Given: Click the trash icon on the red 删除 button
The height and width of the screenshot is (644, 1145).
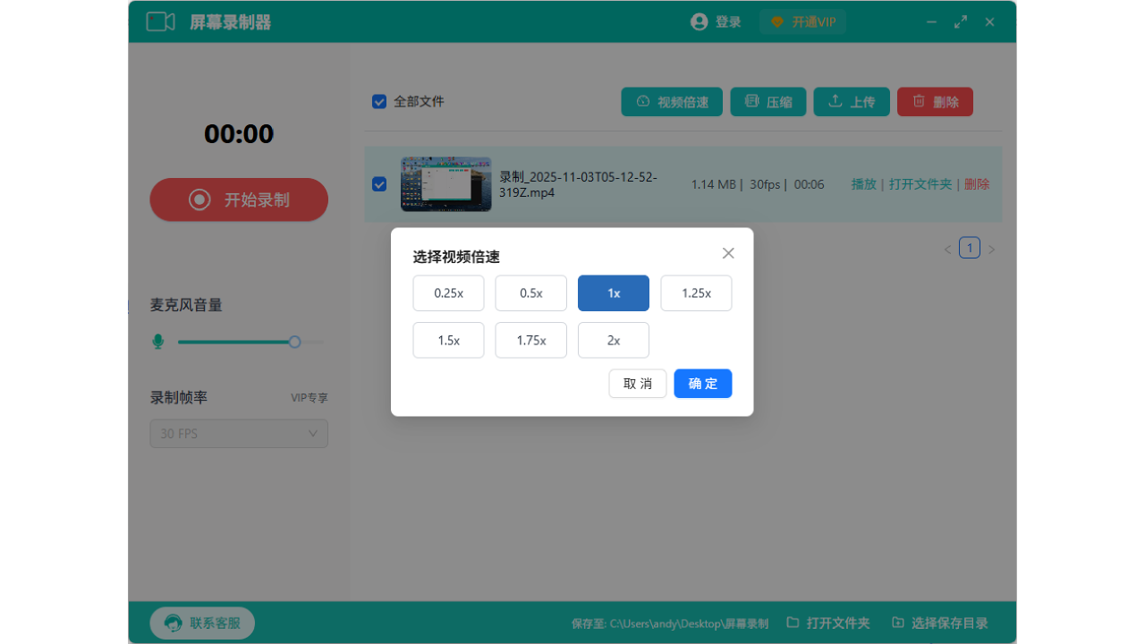Looking at the screenshot, I should [x=918, y=101].
